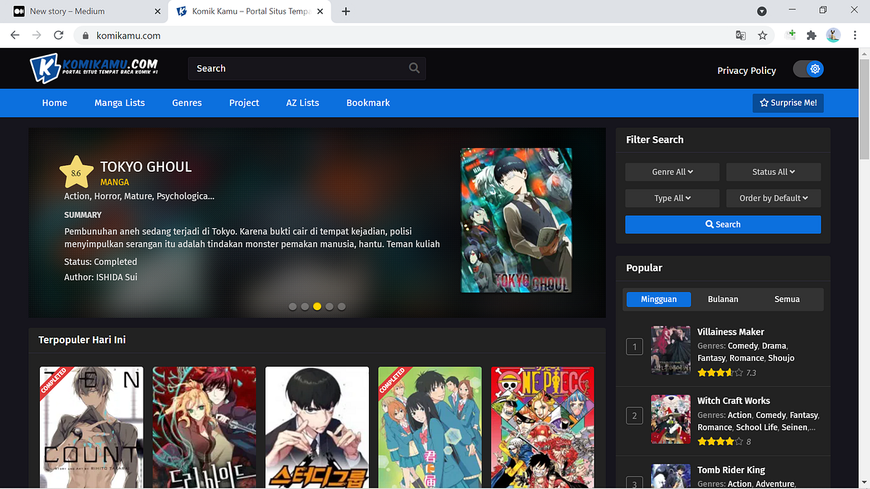
Task: Open Tomb Rider King title link
Action: (731, 470)
